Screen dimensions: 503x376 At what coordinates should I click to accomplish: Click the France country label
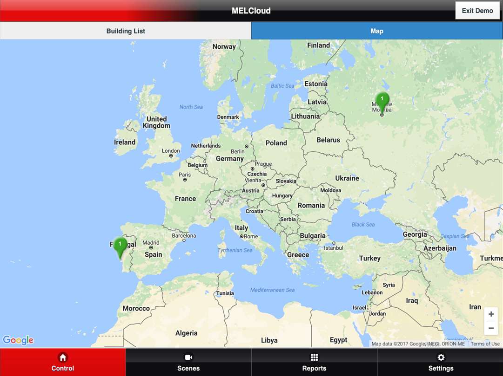(185, 198)
